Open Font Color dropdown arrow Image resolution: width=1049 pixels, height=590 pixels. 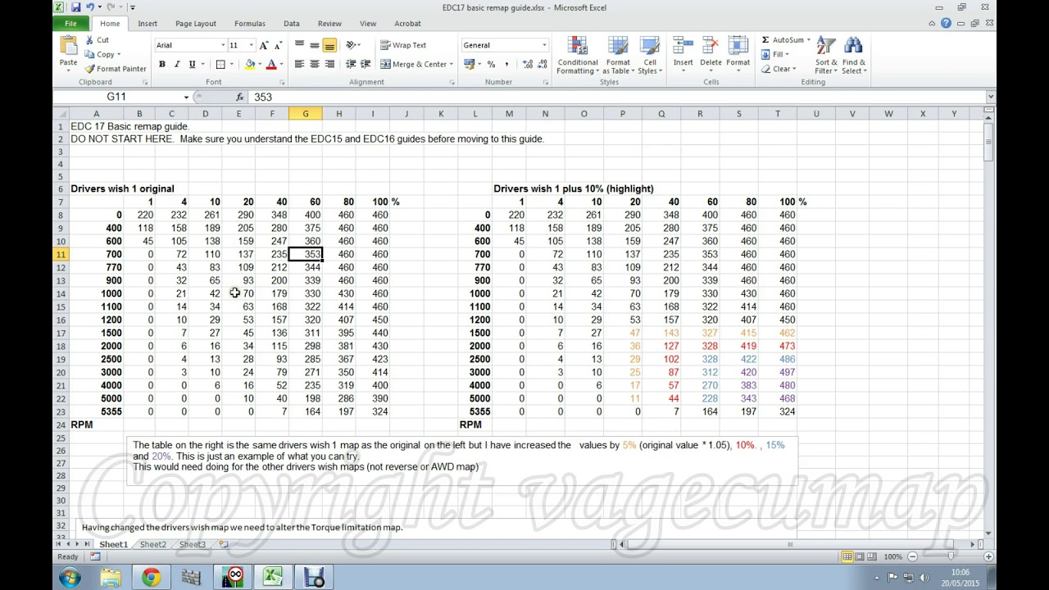pos(281,64)
